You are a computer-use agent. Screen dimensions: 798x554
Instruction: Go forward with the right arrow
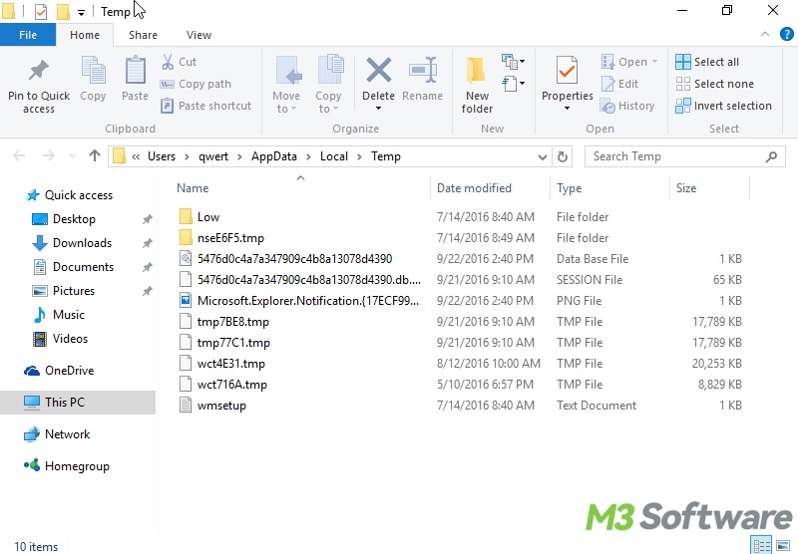pyautogui.click(x=48, y=155)
